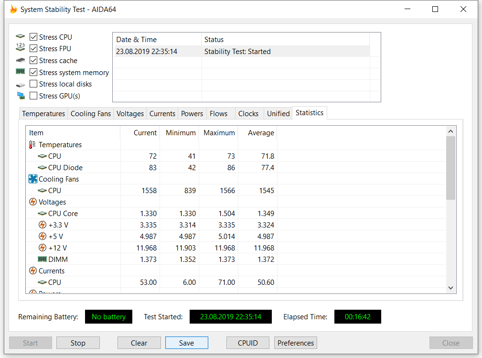The image size is (482, 358).
Task: Toggle the Stress system memory checkbox
Action: 33,72
